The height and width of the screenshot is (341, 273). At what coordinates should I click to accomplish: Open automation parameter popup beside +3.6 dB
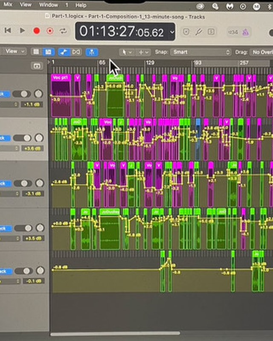9,148
